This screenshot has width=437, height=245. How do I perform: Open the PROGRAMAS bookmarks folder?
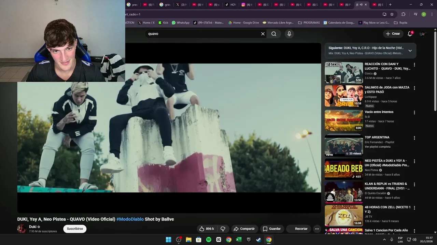(x=309, y=22)
